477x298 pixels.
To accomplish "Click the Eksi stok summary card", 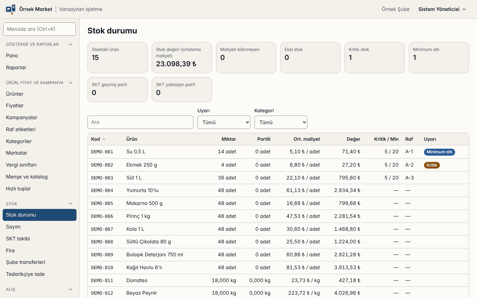I will pyautogui.click(x=310, y=58).
